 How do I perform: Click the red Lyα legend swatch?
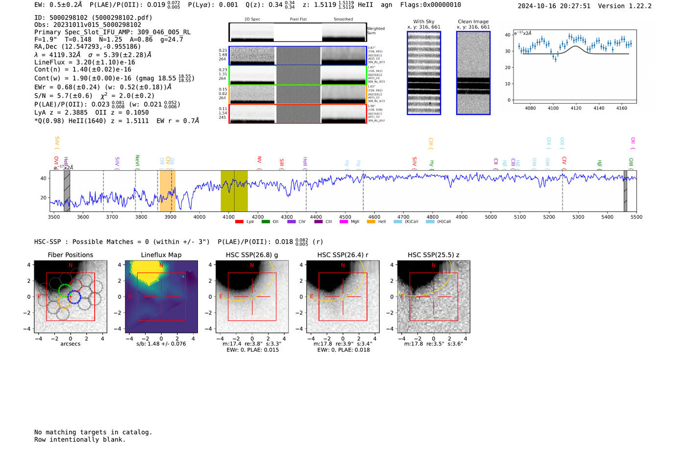(239, 222)
